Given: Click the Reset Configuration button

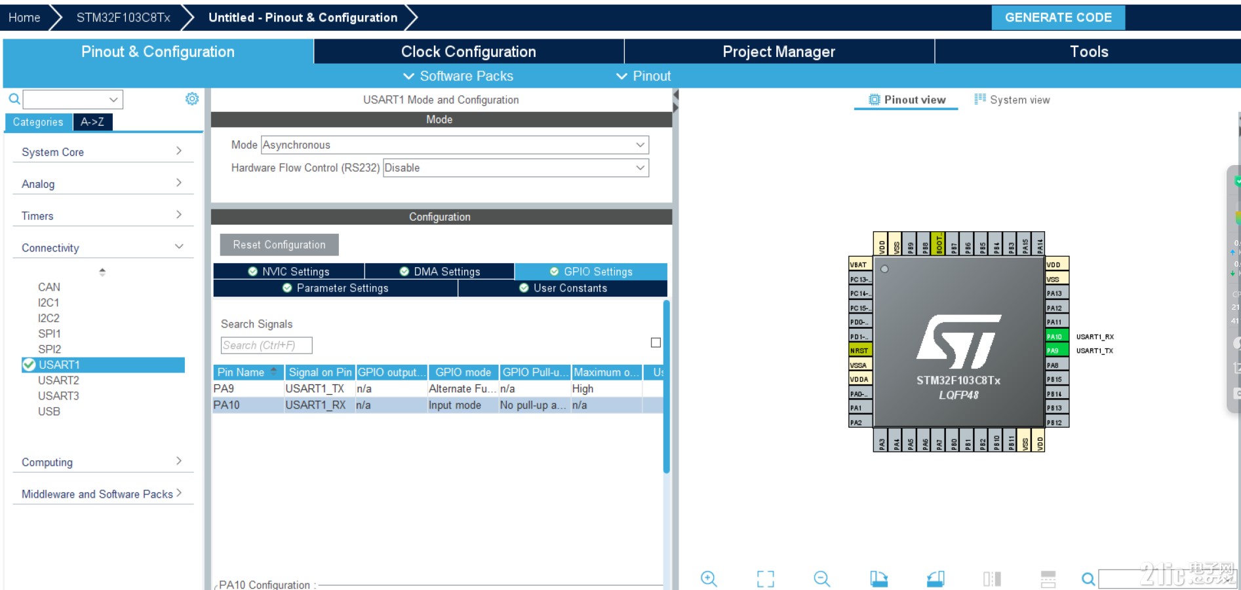Looking at the screenshot, I should (x=279, y=244).
